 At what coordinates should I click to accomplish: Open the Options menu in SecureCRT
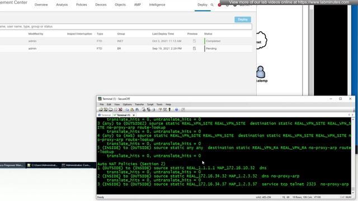pyautogui.click(x=127, y=104)
